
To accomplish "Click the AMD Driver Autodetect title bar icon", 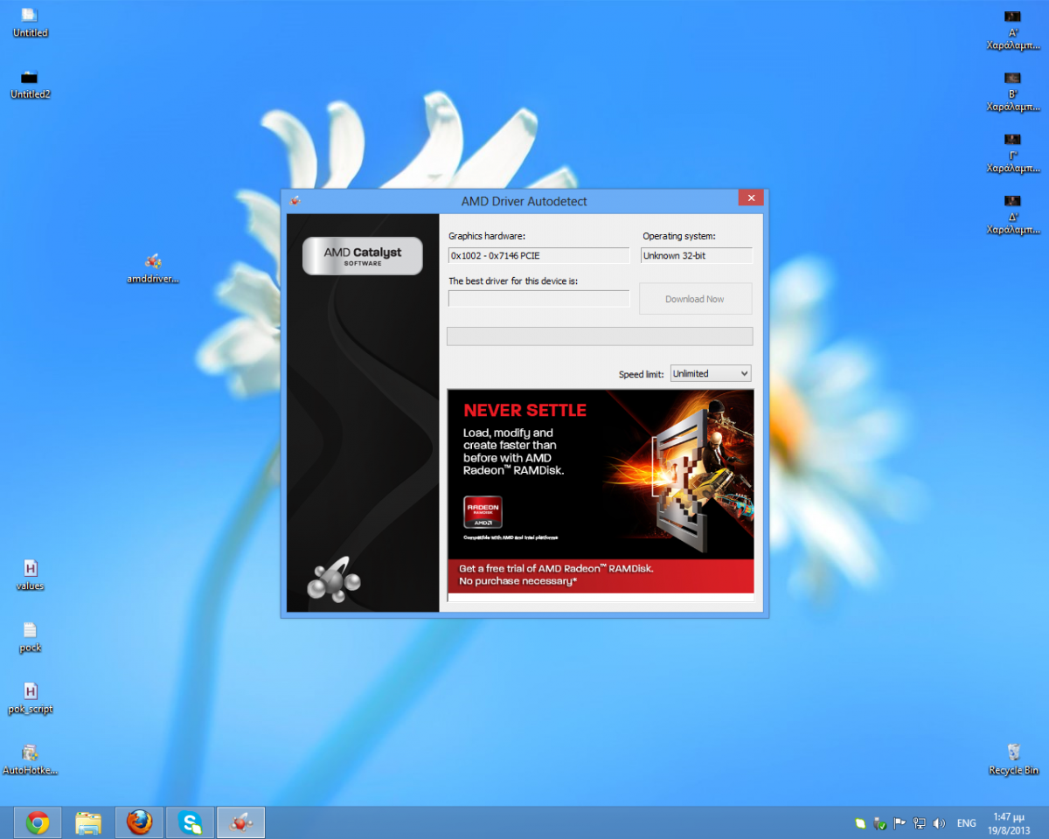I will 295,201.
